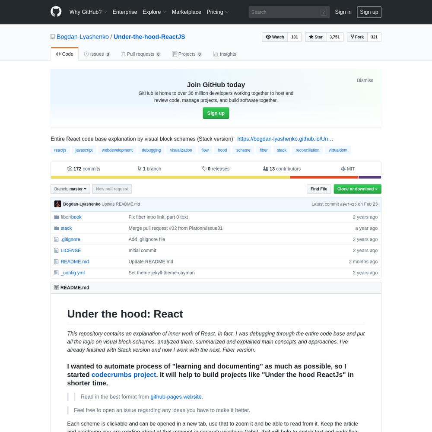This screenshot has height=432, width=432.
Task: Select the file icon of LICENSE
Action: coord(57,251)
